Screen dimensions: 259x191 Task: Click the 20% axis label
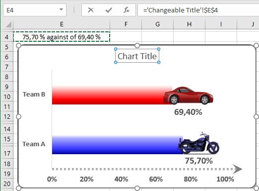pos(86,179)
